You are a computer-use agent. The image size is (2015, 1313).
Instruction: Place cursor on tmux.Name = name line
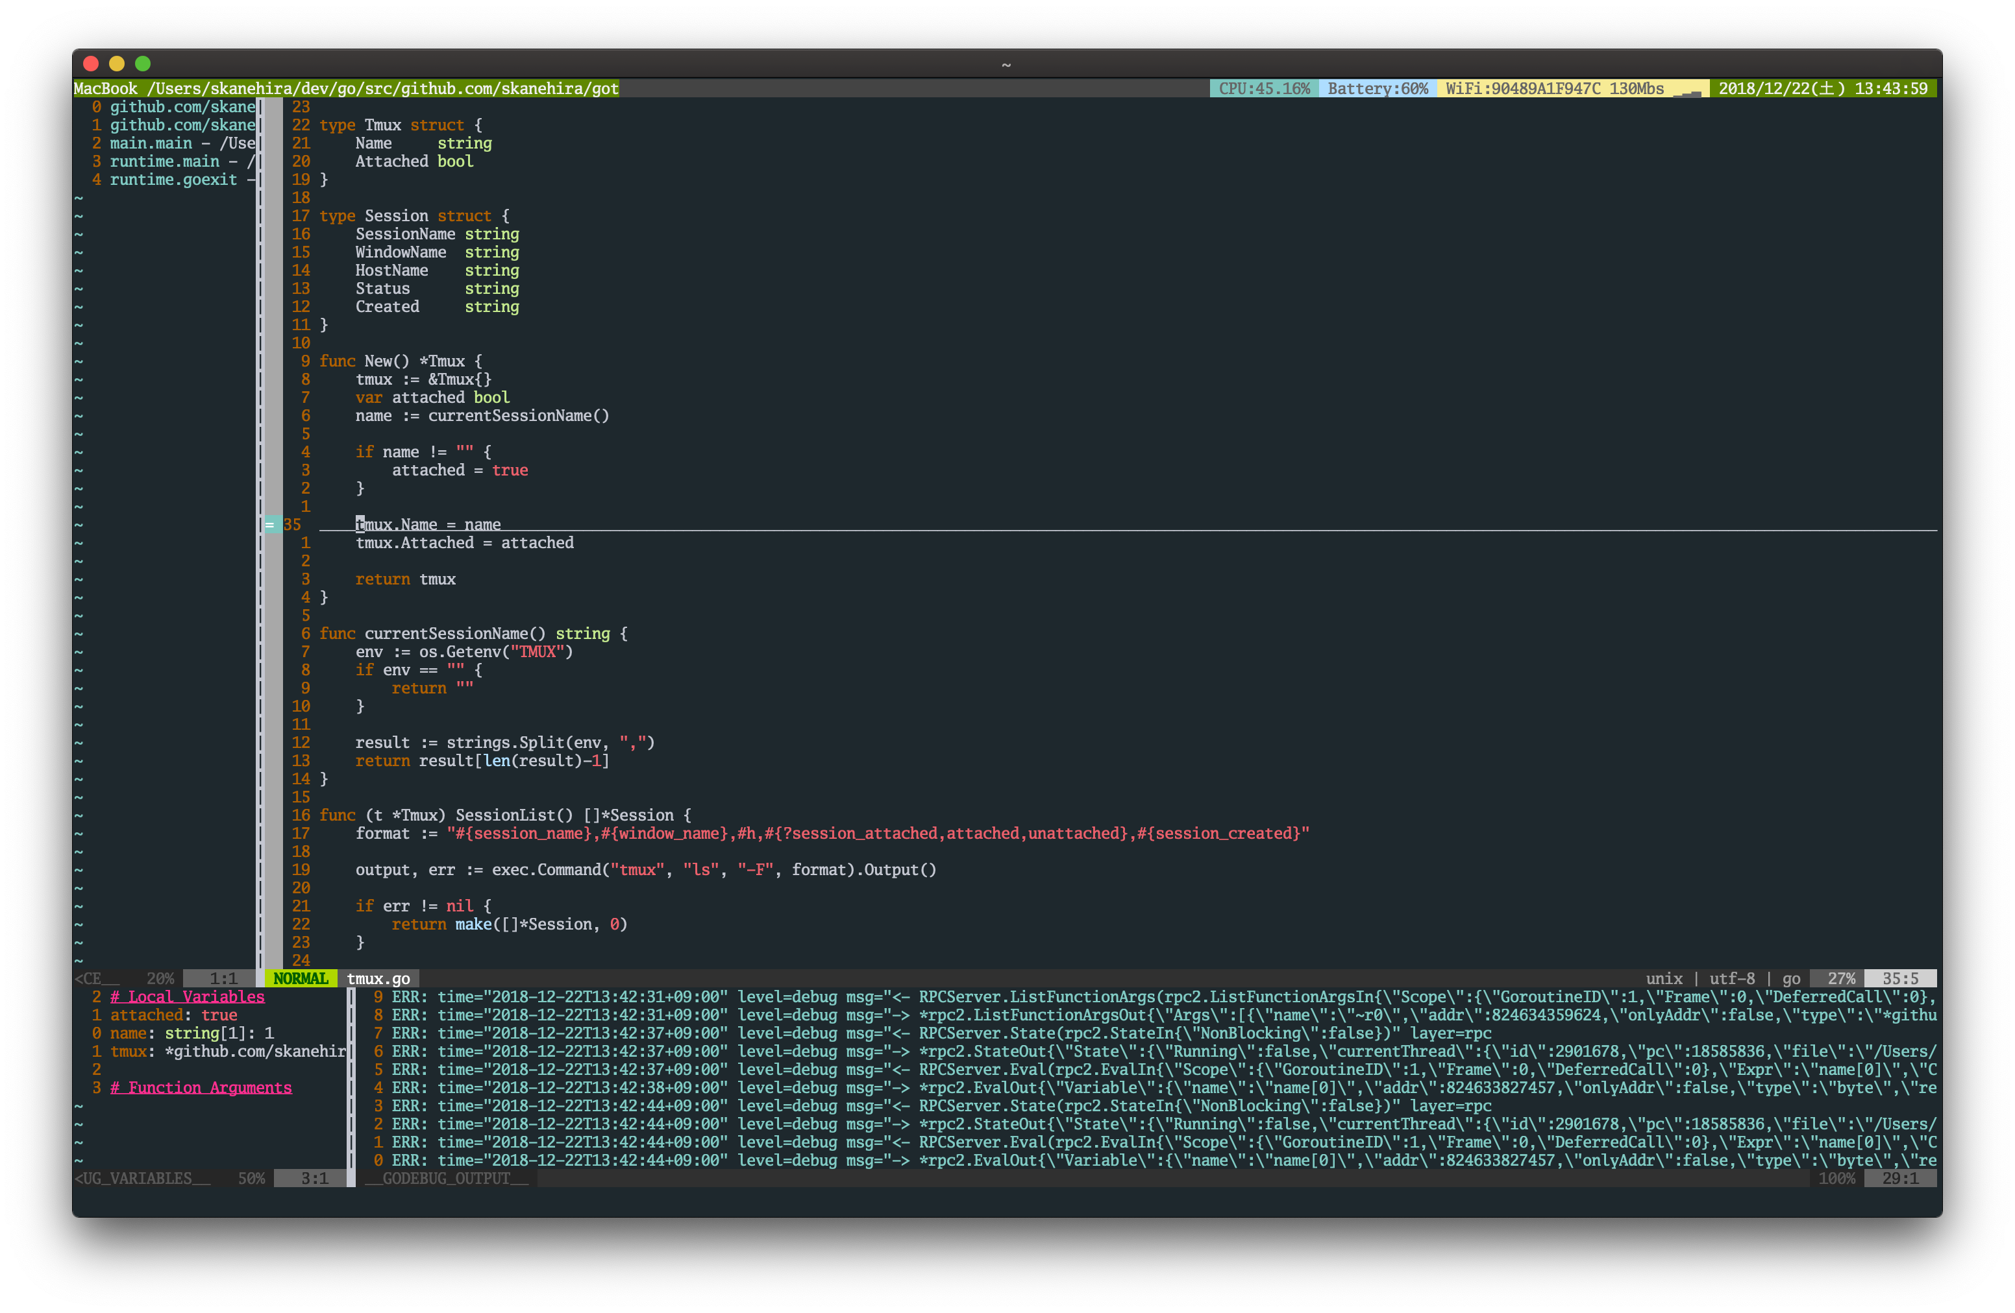428,525
